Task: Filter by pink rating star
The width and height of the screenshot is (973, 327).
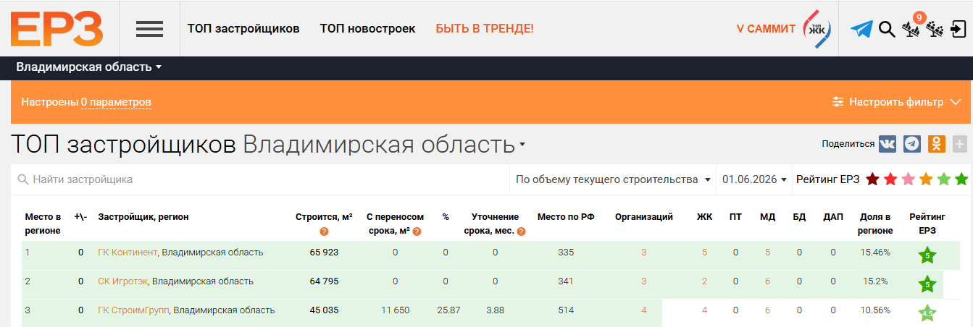Action: point(908,179)
